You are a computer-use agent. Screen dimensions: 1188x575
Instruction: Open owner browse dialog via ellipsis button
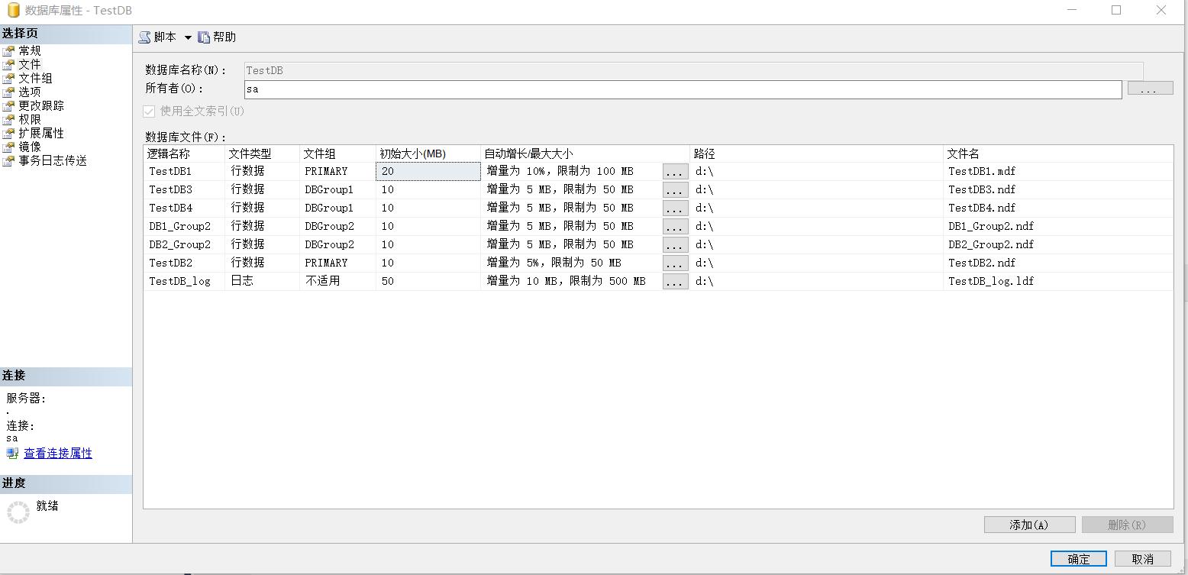[1150, 89]
